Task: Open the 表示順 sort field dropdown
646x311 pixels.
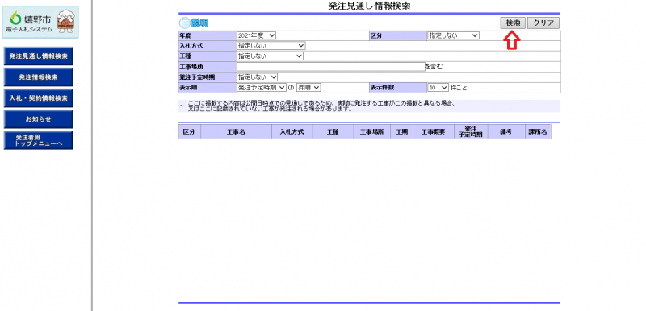Action: (261, 88)
